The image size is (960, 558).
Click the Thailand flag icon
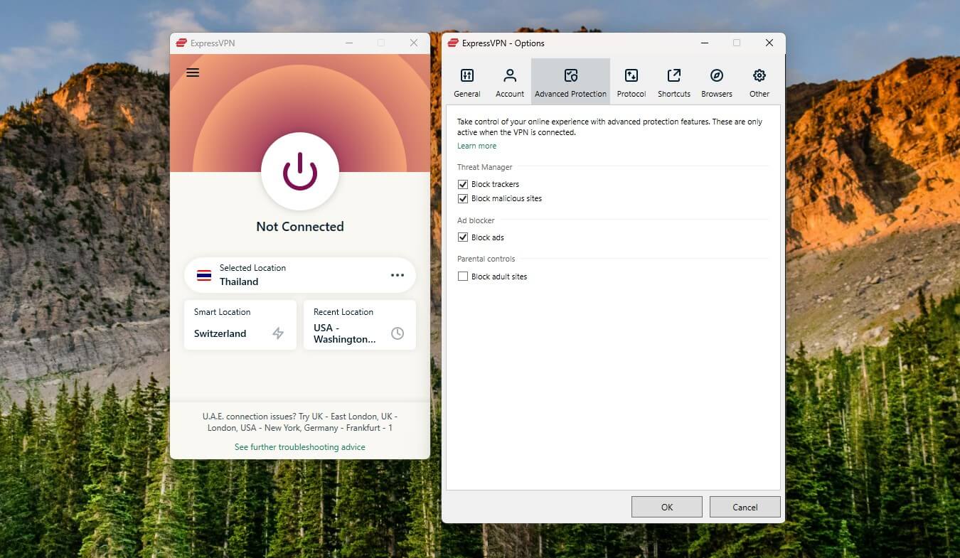[204, 275]
